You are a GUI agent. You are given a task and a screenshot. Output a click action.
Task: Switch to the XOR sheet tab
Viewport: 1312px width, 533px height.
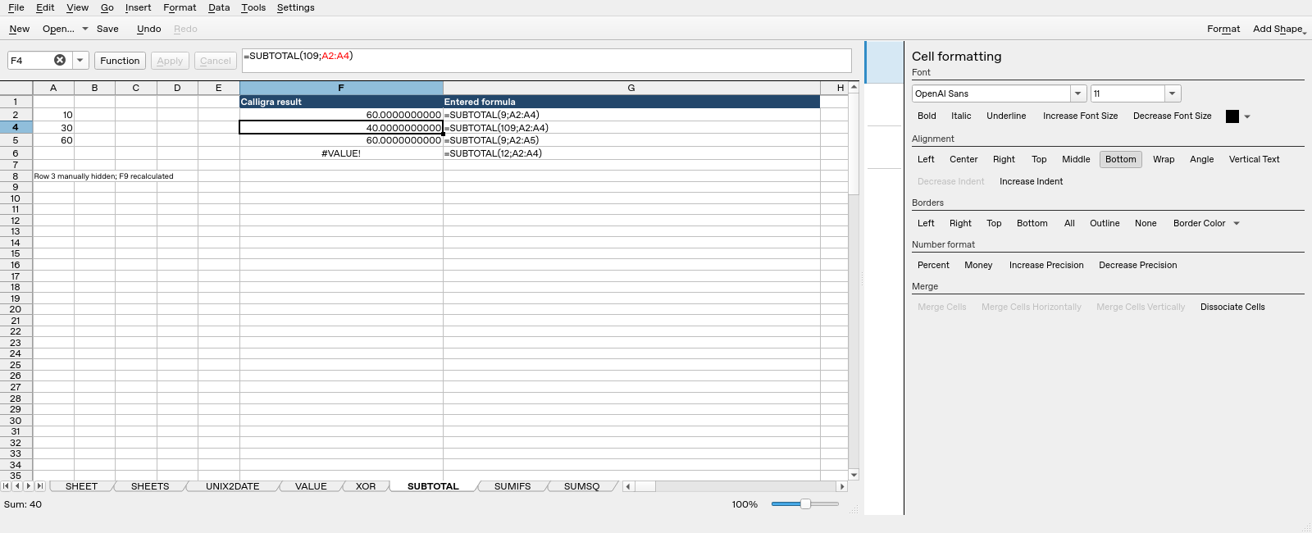pyautogui.click(x=366, y=486)
